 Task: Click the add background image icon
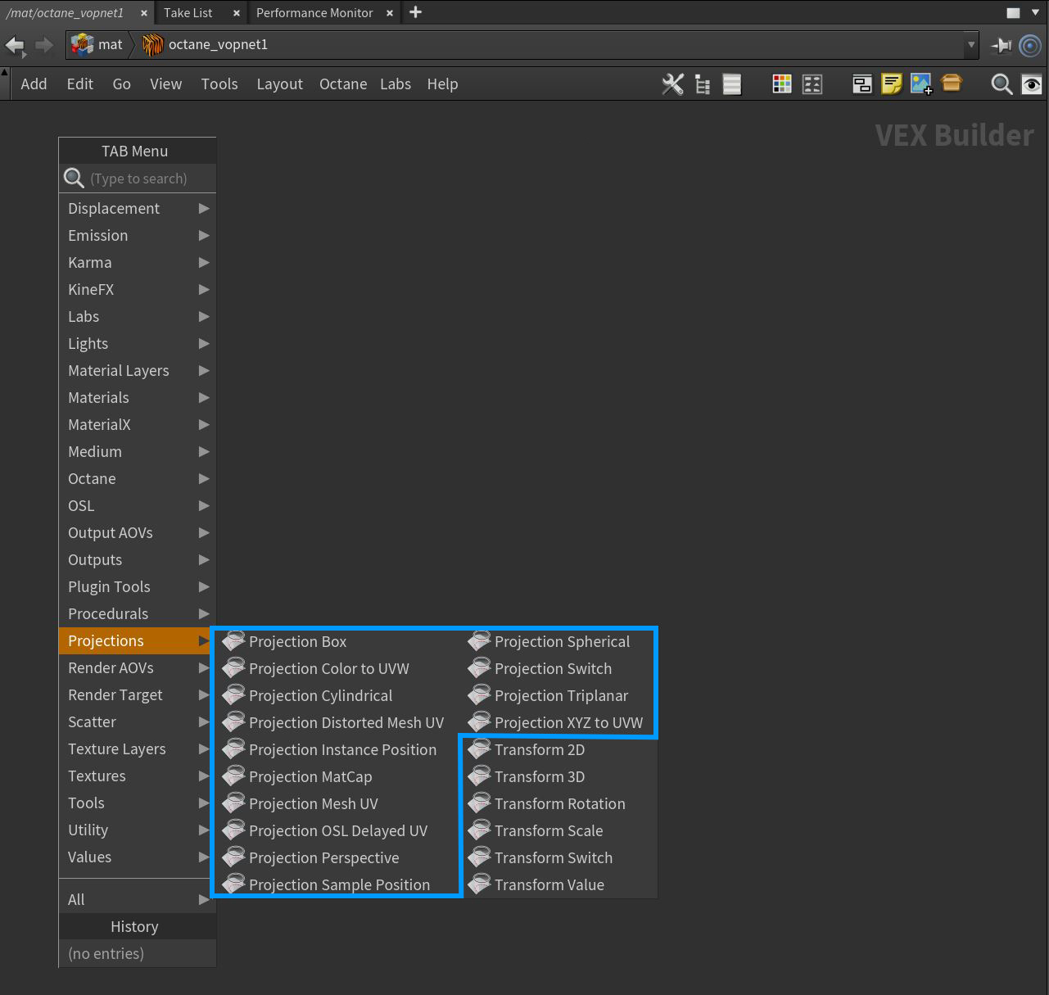click(x=921, y=84)
